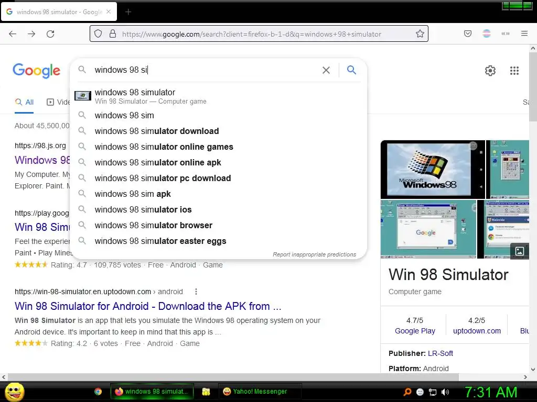Open the striped circle toolbar extension icon
537x402 pixels.
pos(487,33)
